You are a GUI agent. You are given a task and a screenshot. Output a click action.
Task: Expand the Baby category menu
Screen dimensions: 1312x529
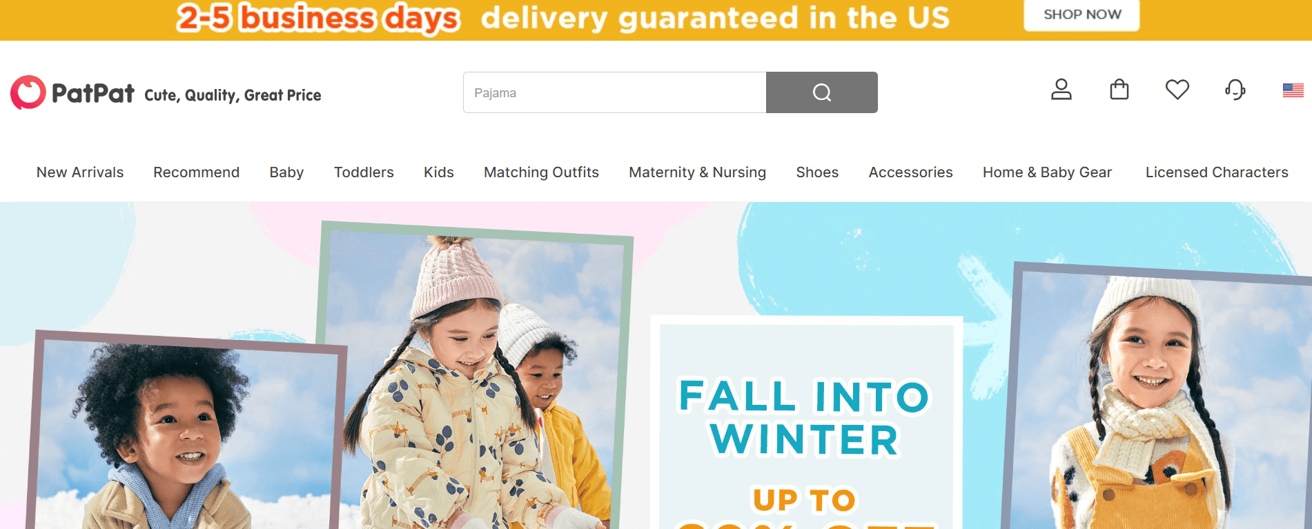coord(286,172)
